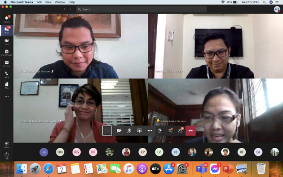Image resolution: width=283 pixels, height=177 pixels.
Task: Open Assignments in the Teams sidebar
Action: tap(7, 52)
